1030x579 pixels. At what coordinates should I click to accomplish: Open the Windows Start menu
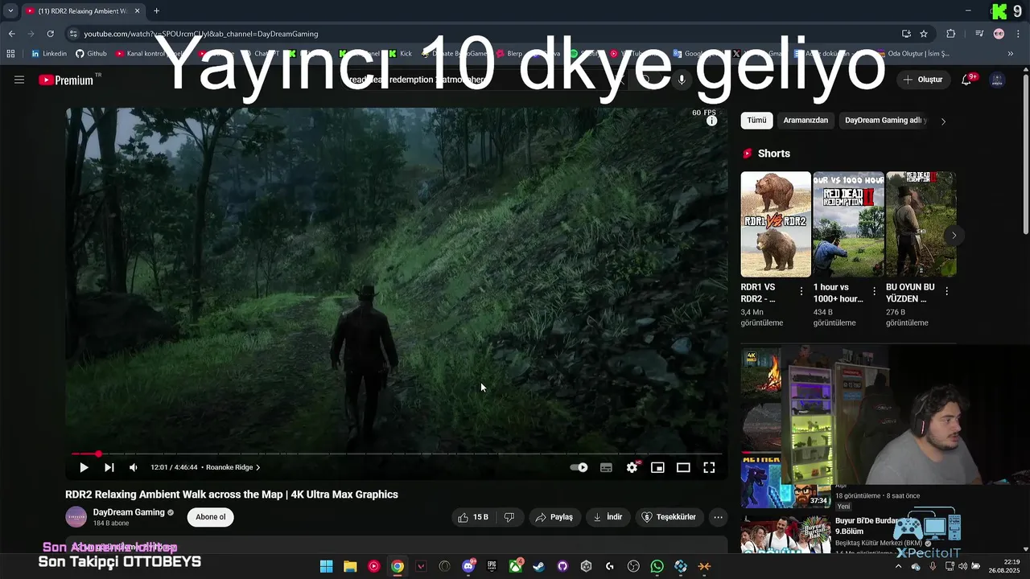[x=326, y=567]
